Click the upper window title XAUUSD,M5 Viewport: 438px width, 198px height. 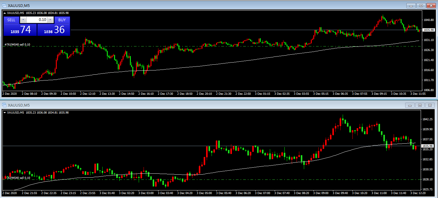(x=19, y=5)
